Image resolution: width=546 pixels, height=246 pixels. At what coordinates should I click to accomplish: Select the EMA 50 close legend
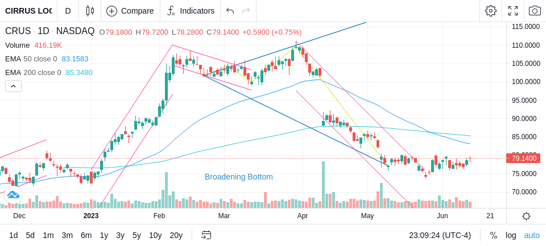pyautogui.click(x=31, y=59)
